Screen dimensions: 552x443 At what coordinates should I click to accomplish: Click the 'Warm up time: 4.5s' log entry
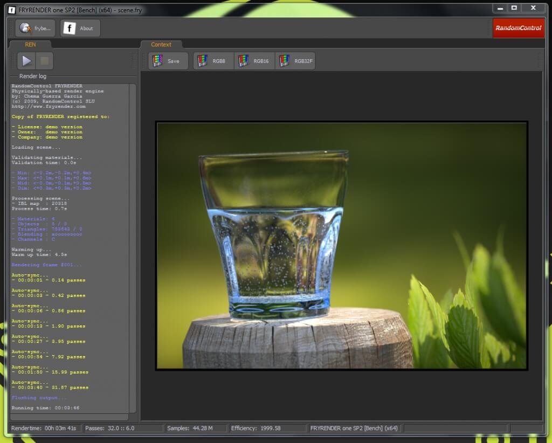pos(39,254)
